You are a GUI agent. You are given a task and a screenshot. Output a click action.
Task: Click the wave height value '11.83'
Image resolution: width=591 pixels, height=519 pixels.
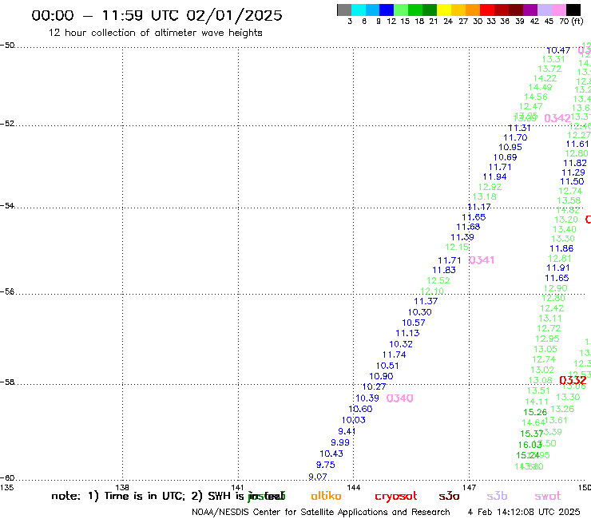(x=444, y=270)
